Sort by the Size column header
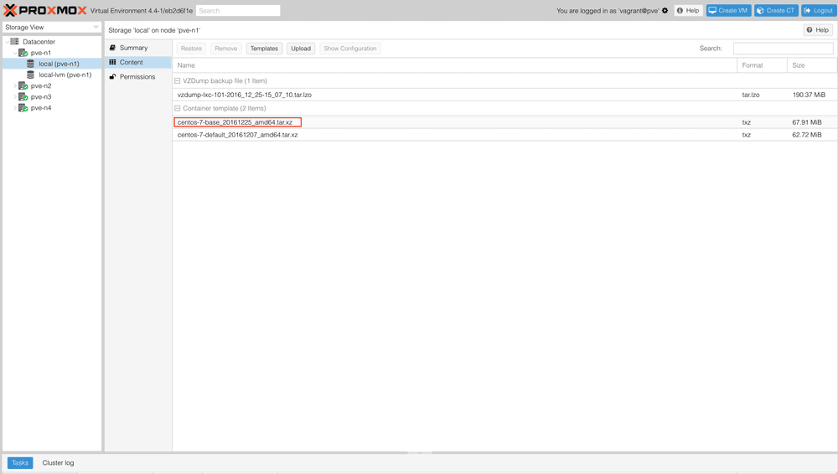 coord(812,65)
